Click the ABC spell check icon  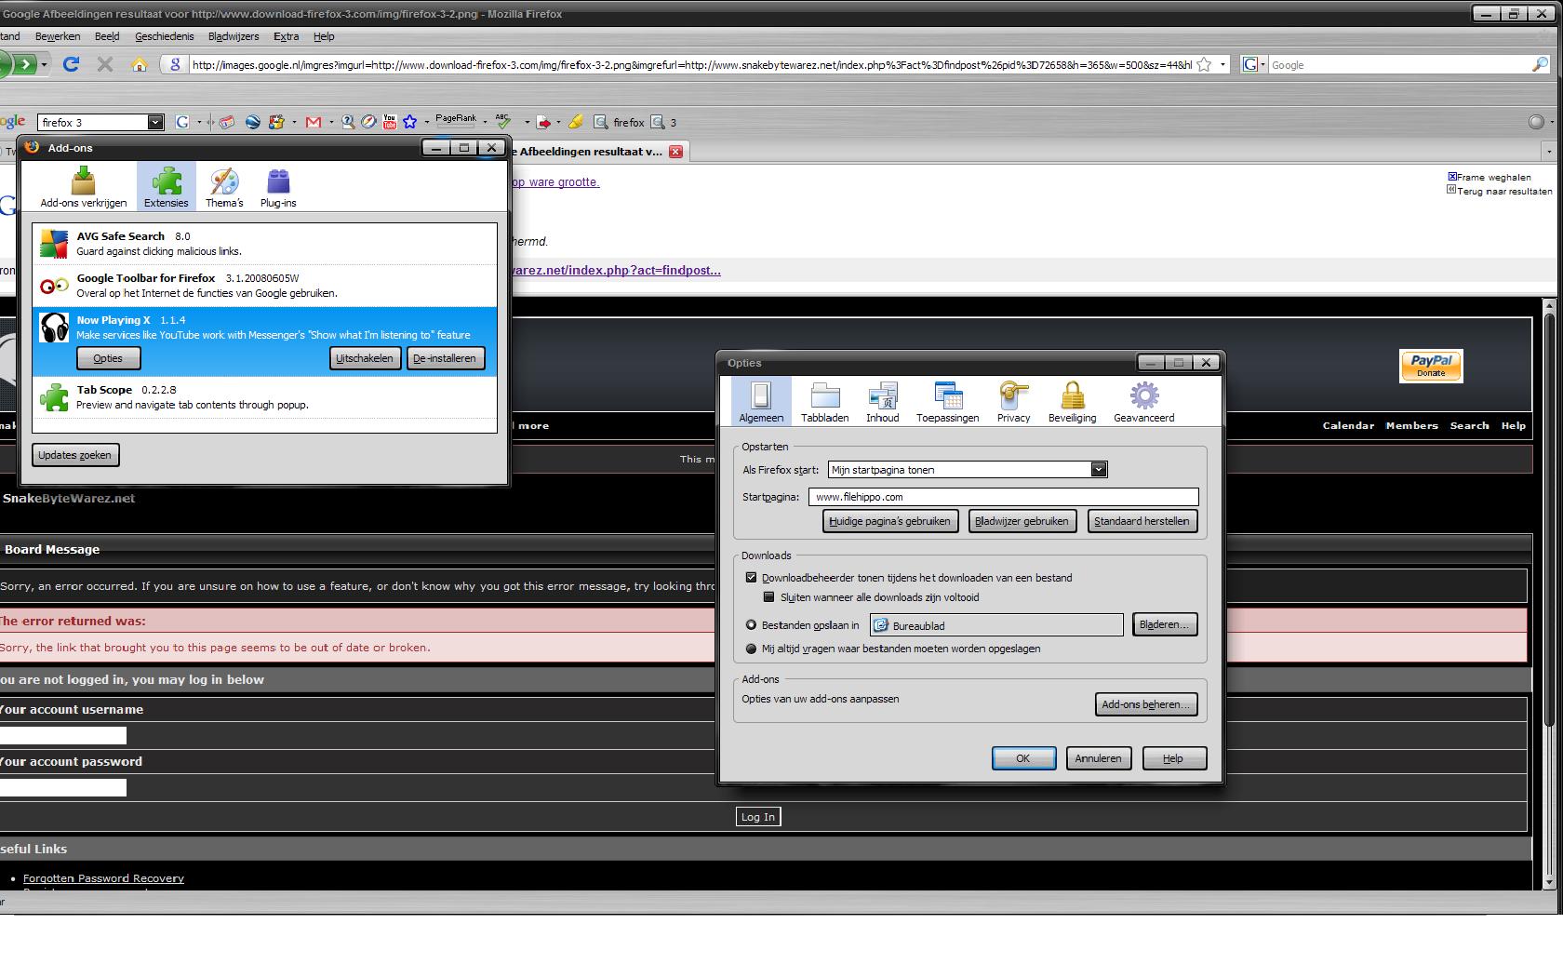point(503,121)
